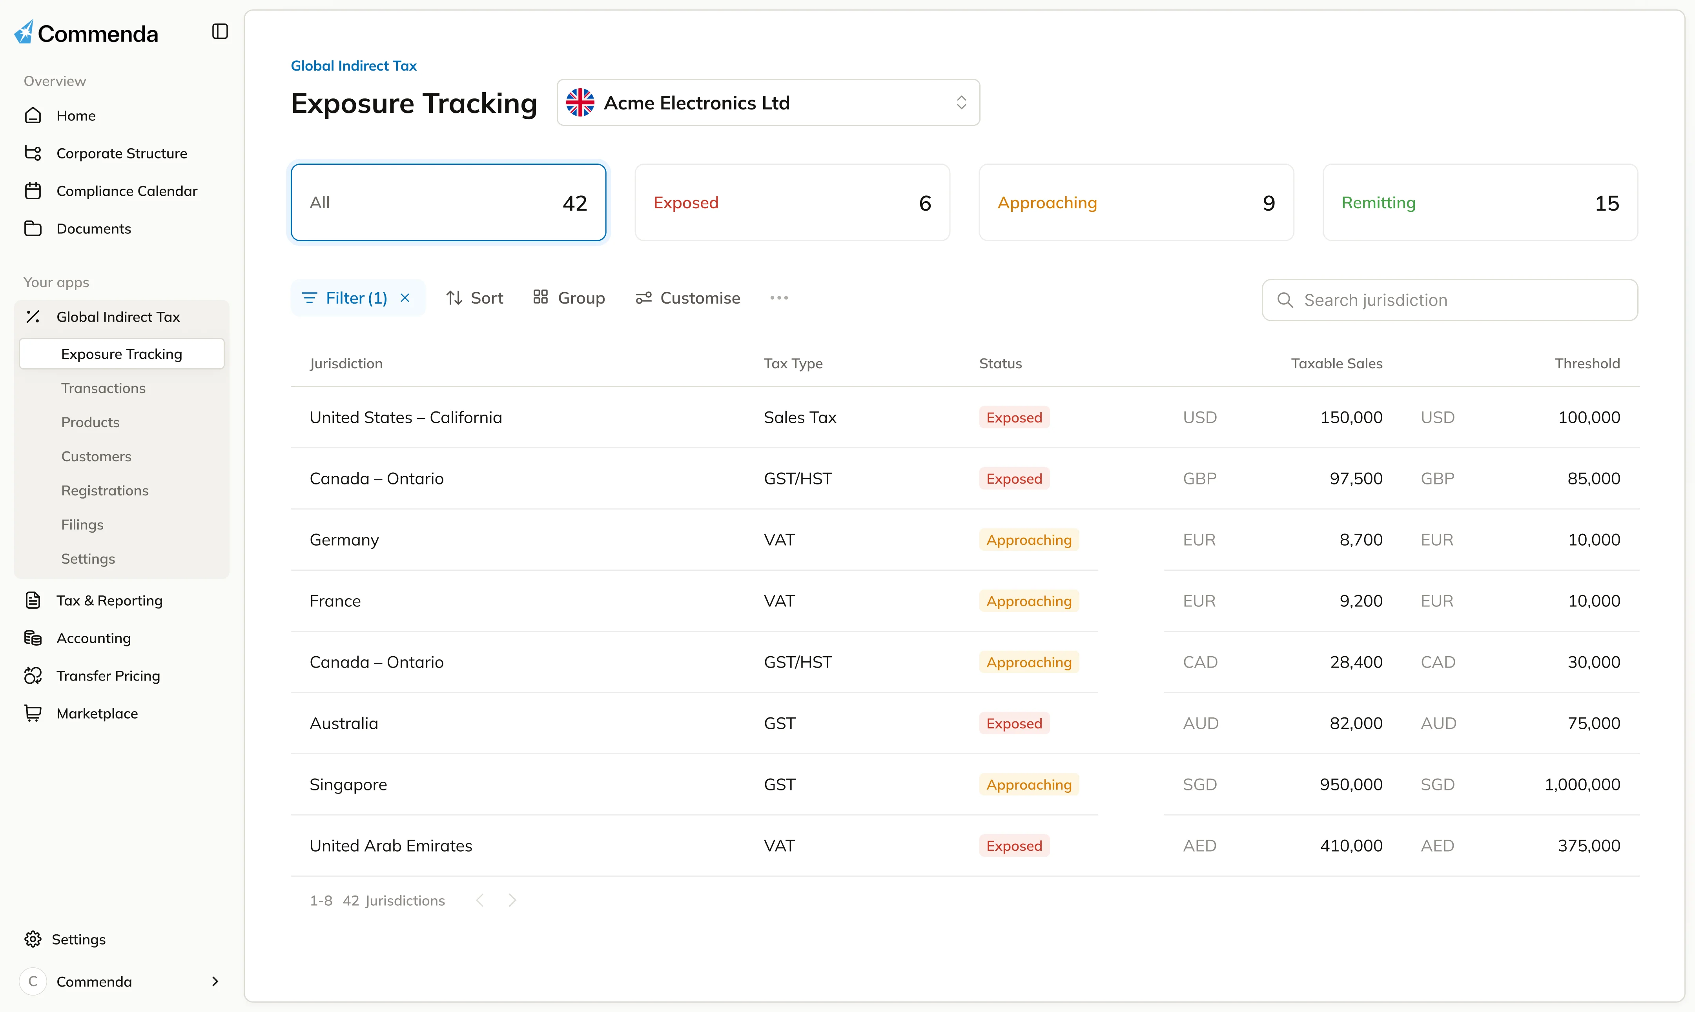
Task: Go to next page of jurisdictions
Action: pyautogui.click(x=512, y=900)
